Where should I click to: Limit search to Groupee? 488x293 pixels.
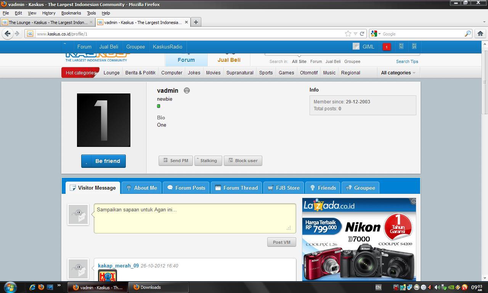click(352, 61)
